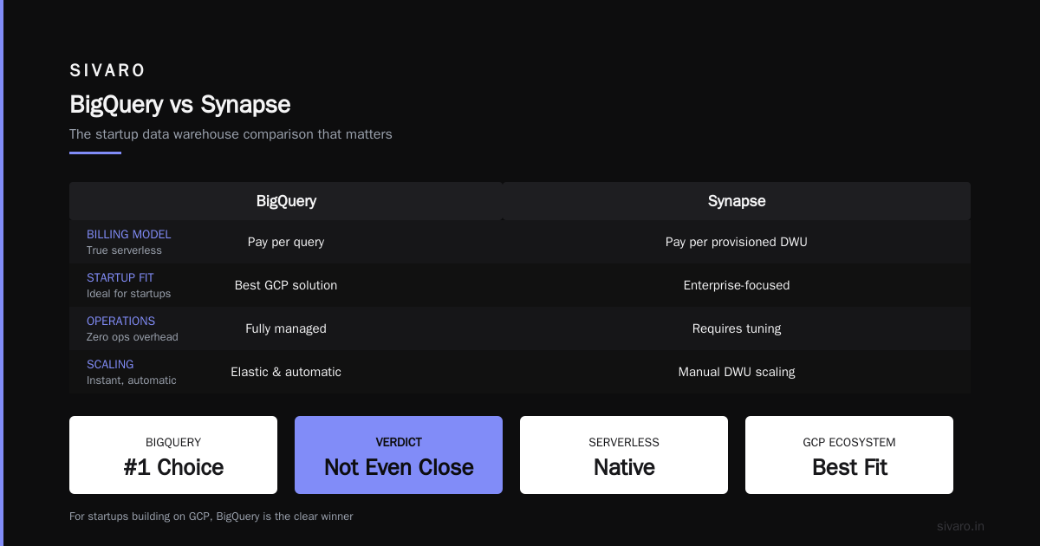This screenshot has width=1040, height=546.
Task: Click the SIVARO brand name
Action: tap(107, 71)
